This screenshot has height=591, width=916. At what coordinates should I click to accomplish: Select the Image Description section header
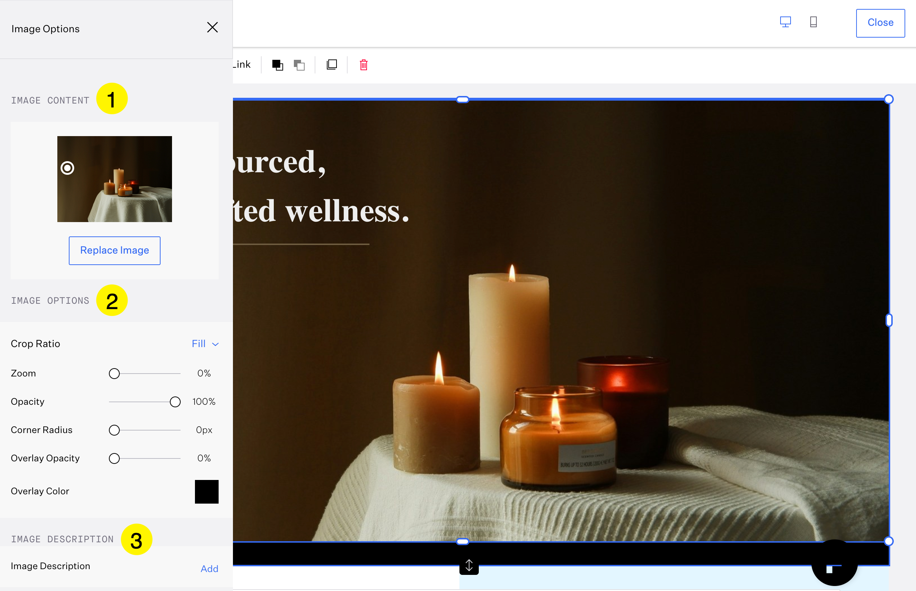(62, 539)
